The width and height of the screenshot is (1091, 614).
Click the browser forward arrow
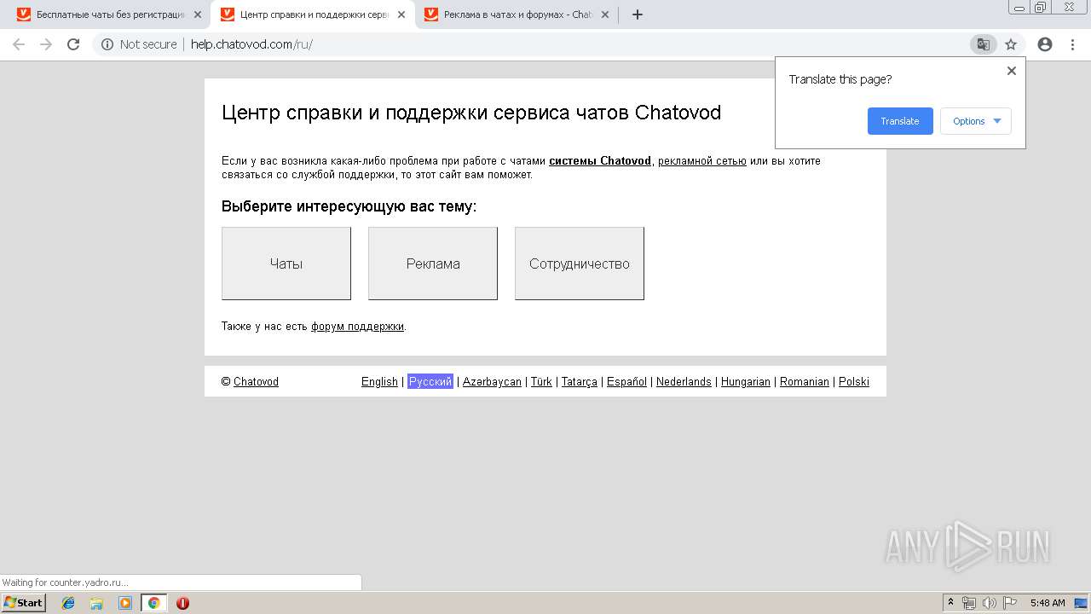pyautogui.click(x=46, y=44)
